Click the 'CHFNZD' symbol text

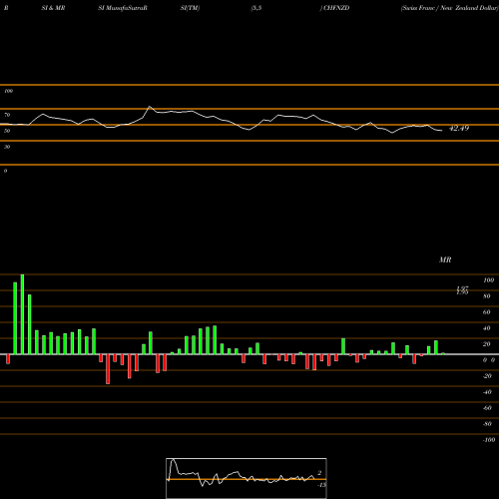(336, 8)
